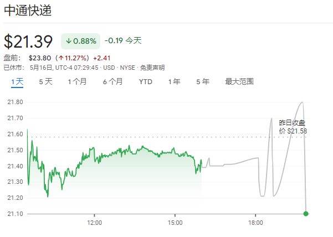Select the 1年 range tab
The height and width of the screenshot is (237, 333).
174,81
